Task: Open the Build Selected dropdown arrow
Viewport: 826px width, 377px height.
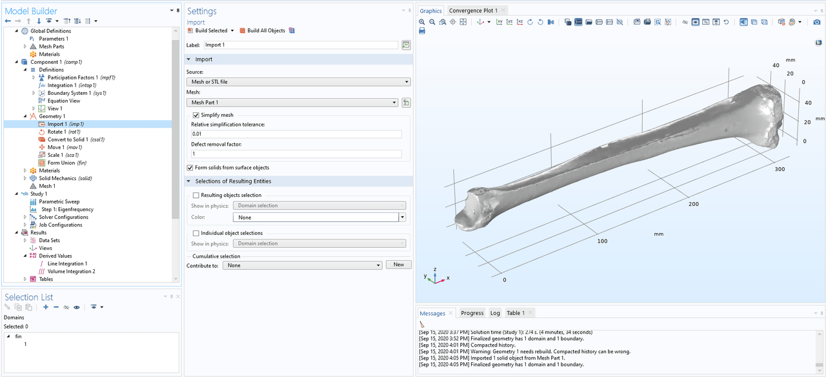Action: pyautogui.click(x=232, y=30)
